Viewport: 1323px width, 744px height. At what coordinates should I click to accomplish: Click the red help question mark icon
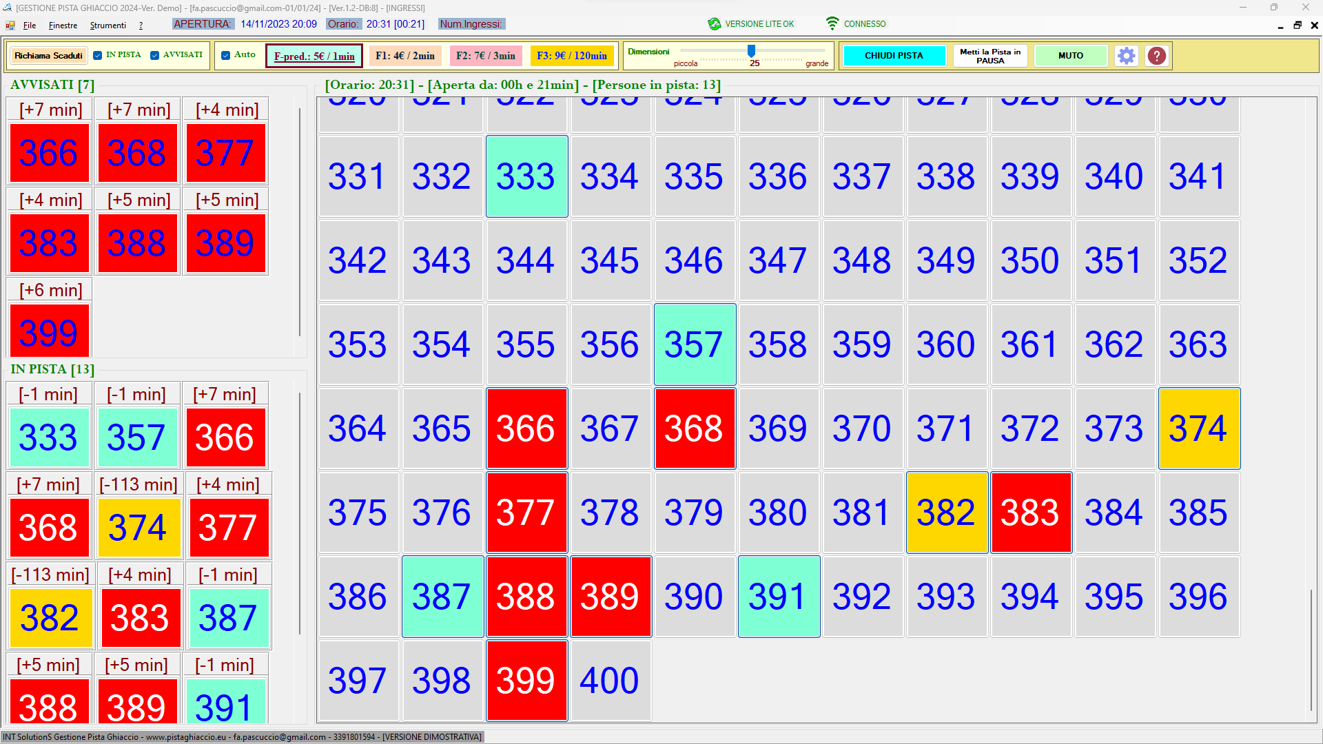click(1156, 56)
